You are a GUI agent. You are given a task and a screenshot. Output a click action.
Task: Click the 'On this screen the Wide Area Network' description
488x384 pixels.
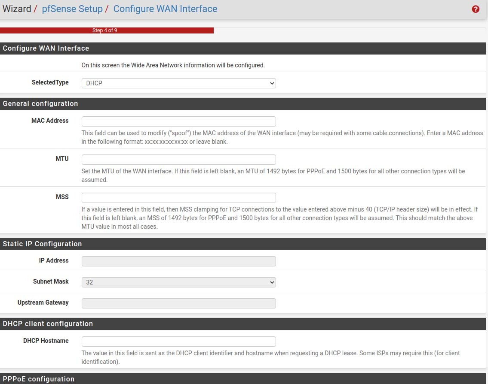click(x=173, y=65)
